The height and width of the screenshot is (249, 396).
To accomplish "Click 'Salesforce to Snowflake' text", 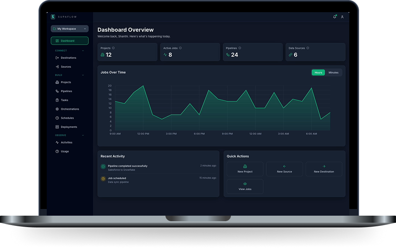I will coord(121,170).
